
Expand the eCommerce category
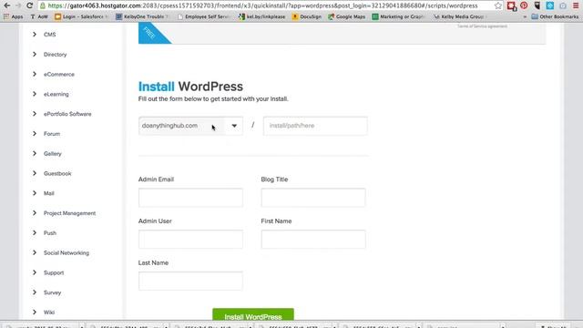tap(53, 74)
